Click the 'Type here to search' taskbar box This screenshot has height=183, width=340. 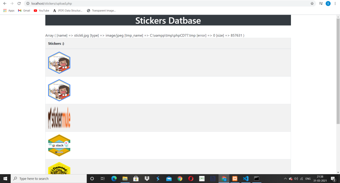pos(49,179)
